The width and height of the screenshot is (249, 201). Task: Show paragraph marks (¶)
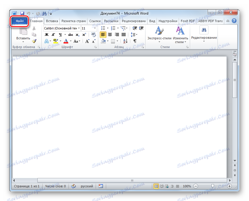pos(135,41)
